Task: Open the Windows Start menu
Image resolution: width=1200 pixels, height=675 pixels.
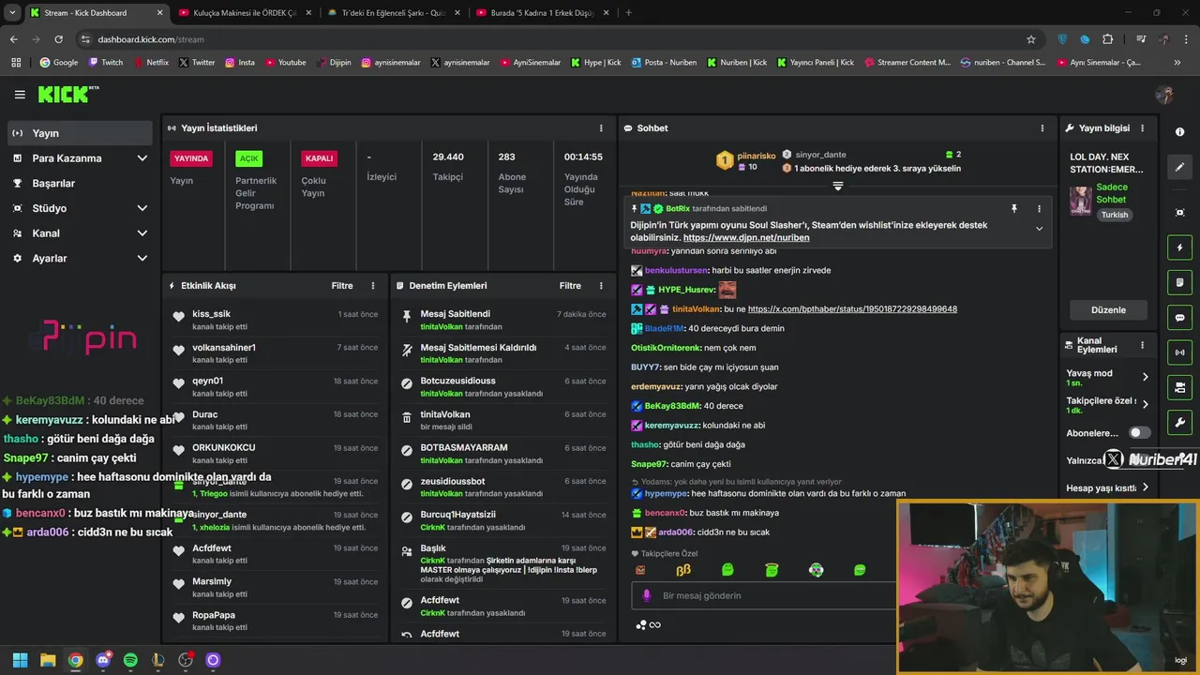Action: coord(20,660)
